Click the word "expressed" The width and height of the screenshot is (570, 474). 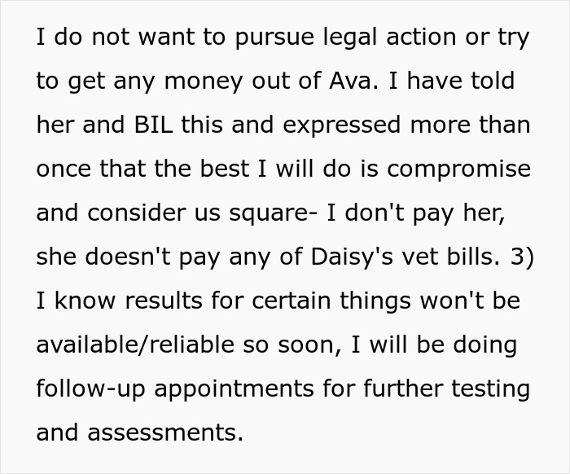(342, 126)
